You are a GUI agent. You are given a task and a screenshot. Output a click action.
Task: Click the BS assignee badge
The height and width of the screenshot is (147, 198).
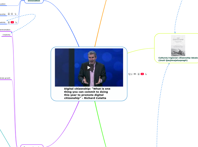tap(135, 74)
